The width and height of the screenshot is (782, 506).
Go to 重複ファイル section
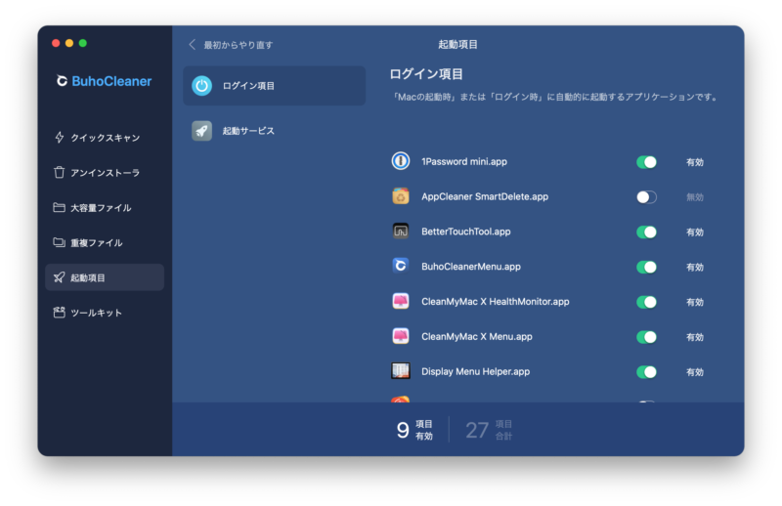(x=105, y=242)
